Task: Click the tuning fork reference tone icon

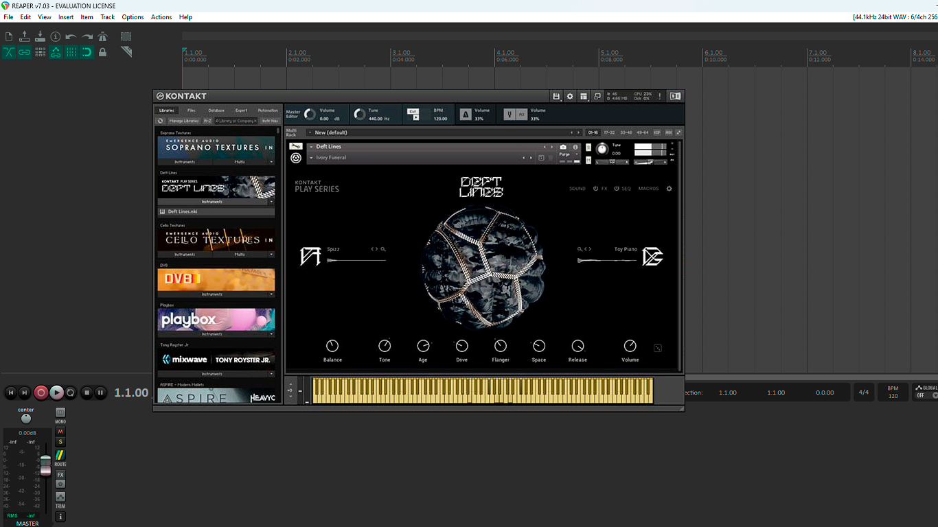Action: pos(509,115)
